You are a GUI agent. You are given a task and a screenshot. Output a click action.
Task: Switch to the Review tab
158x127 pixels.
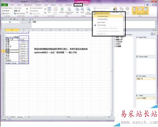[53, 5]
